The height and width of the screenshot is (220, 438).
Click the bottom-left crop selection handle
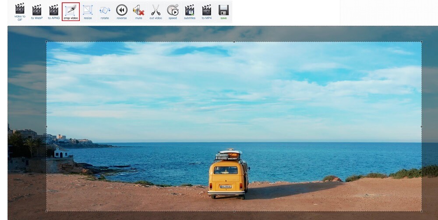tap(47, 211)
